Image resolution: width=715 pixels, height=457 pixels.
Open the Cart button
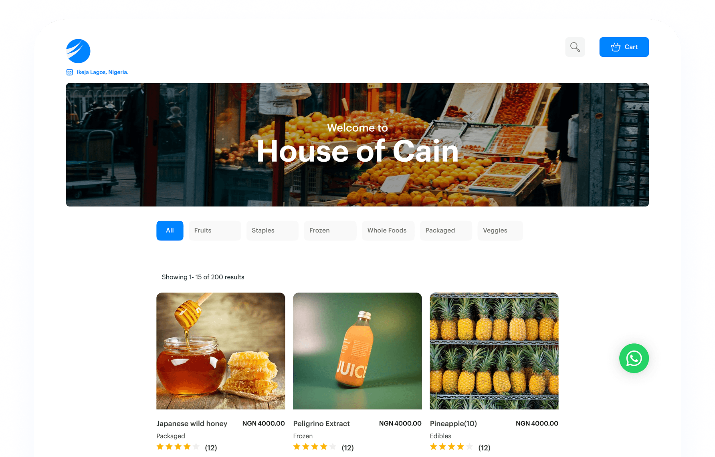[x=624, y=47]
